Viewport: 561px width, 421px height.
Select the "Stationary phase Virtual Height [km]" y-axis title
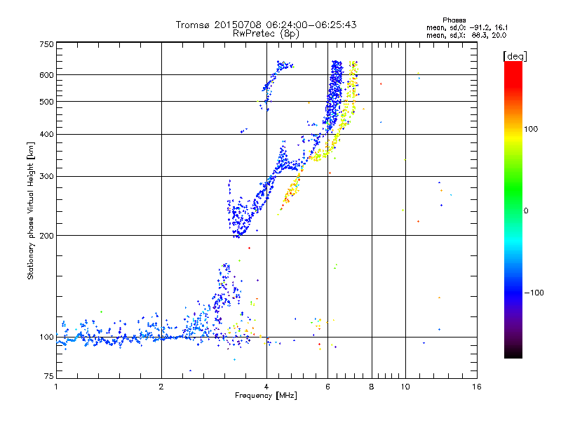point(31,211)
